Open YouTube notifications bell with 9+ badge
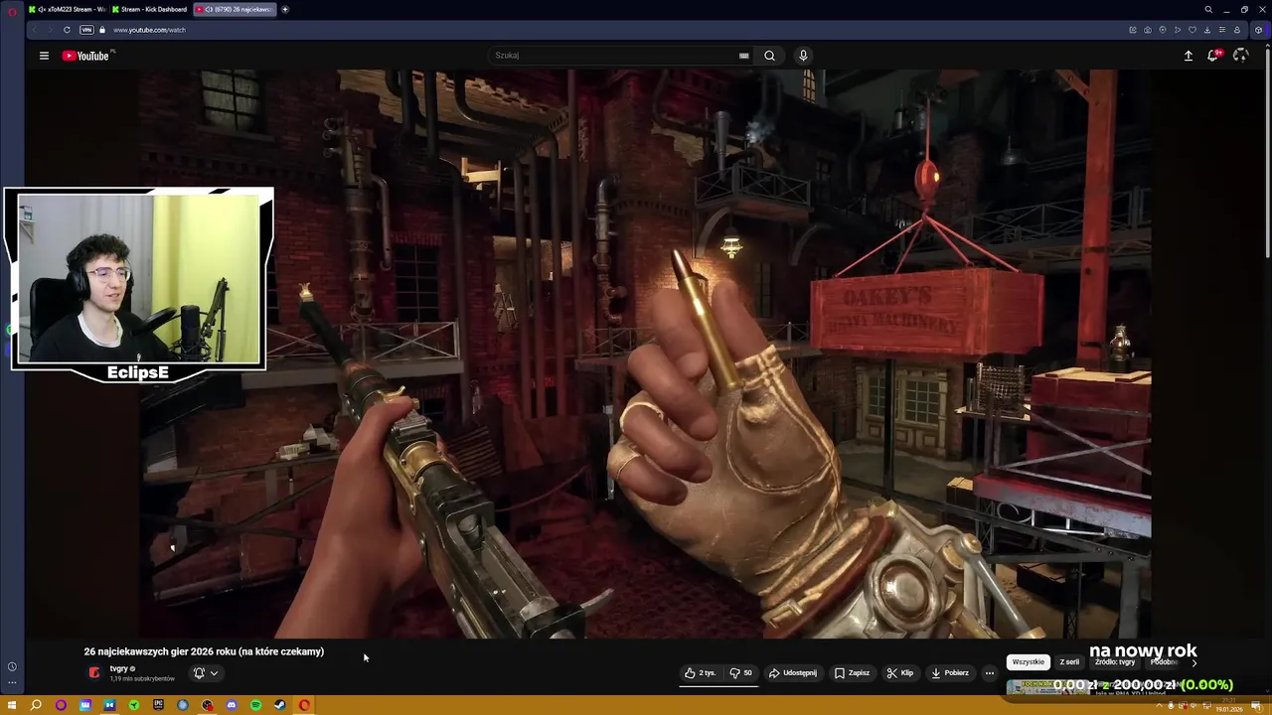This screenshot has width=1272, height=715. tap(1213, 56)
